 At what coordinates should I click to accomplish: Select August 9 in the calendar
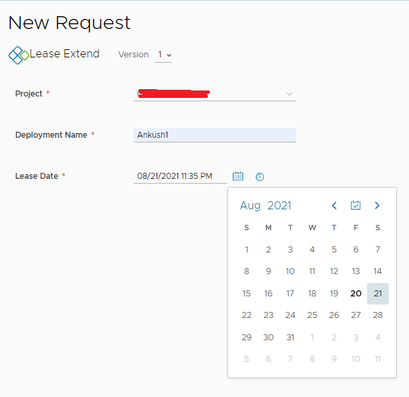pos(268,271)
